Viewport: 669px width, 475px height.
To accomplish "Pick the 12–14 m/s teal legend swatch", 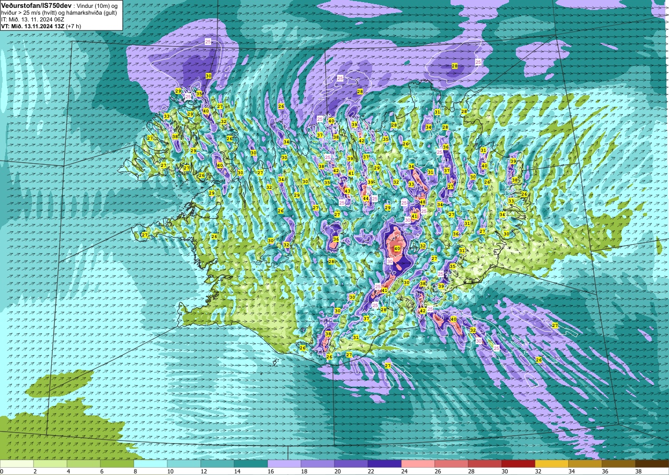I will pos(217,463).
